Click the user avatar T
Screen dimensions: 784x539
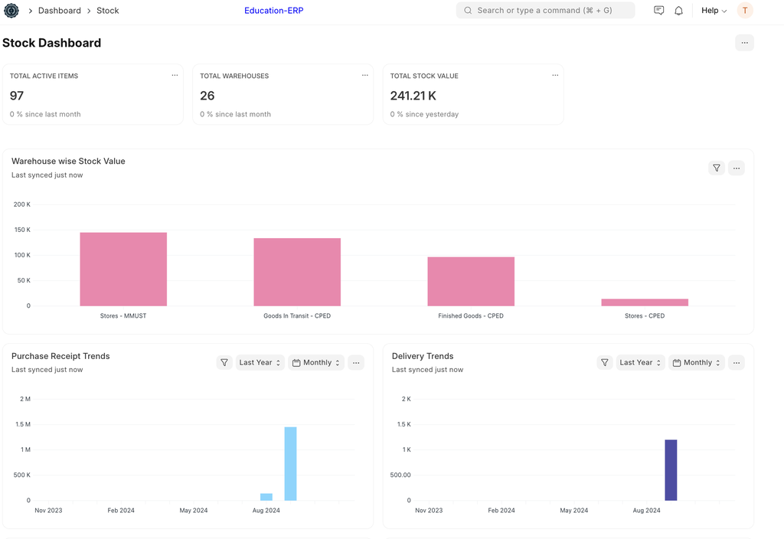[x=744, y=11]
